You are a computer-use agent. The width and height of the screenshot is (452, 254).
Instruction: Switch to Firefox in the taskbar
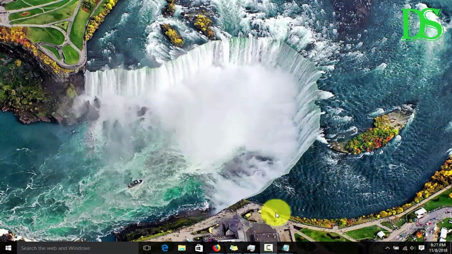216,248
